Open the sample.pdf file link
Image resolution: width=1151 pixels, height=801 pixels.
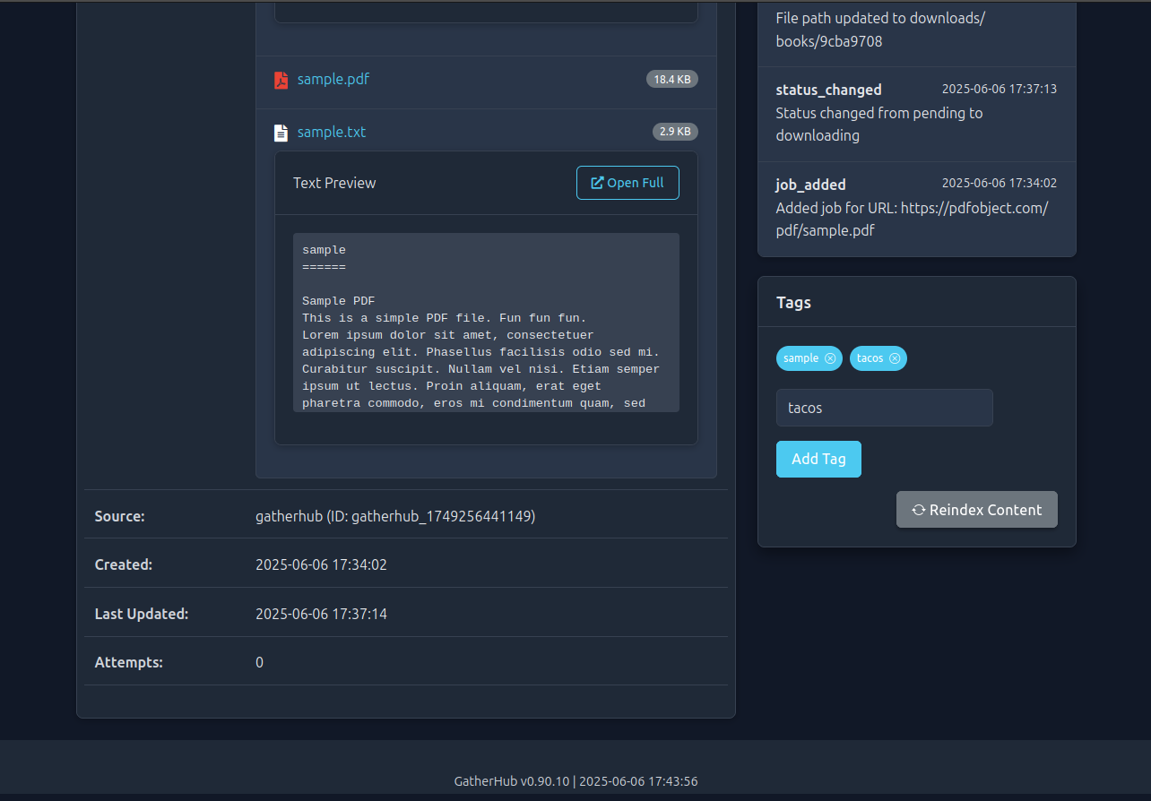pyautogui.click(x=333, y=79)
